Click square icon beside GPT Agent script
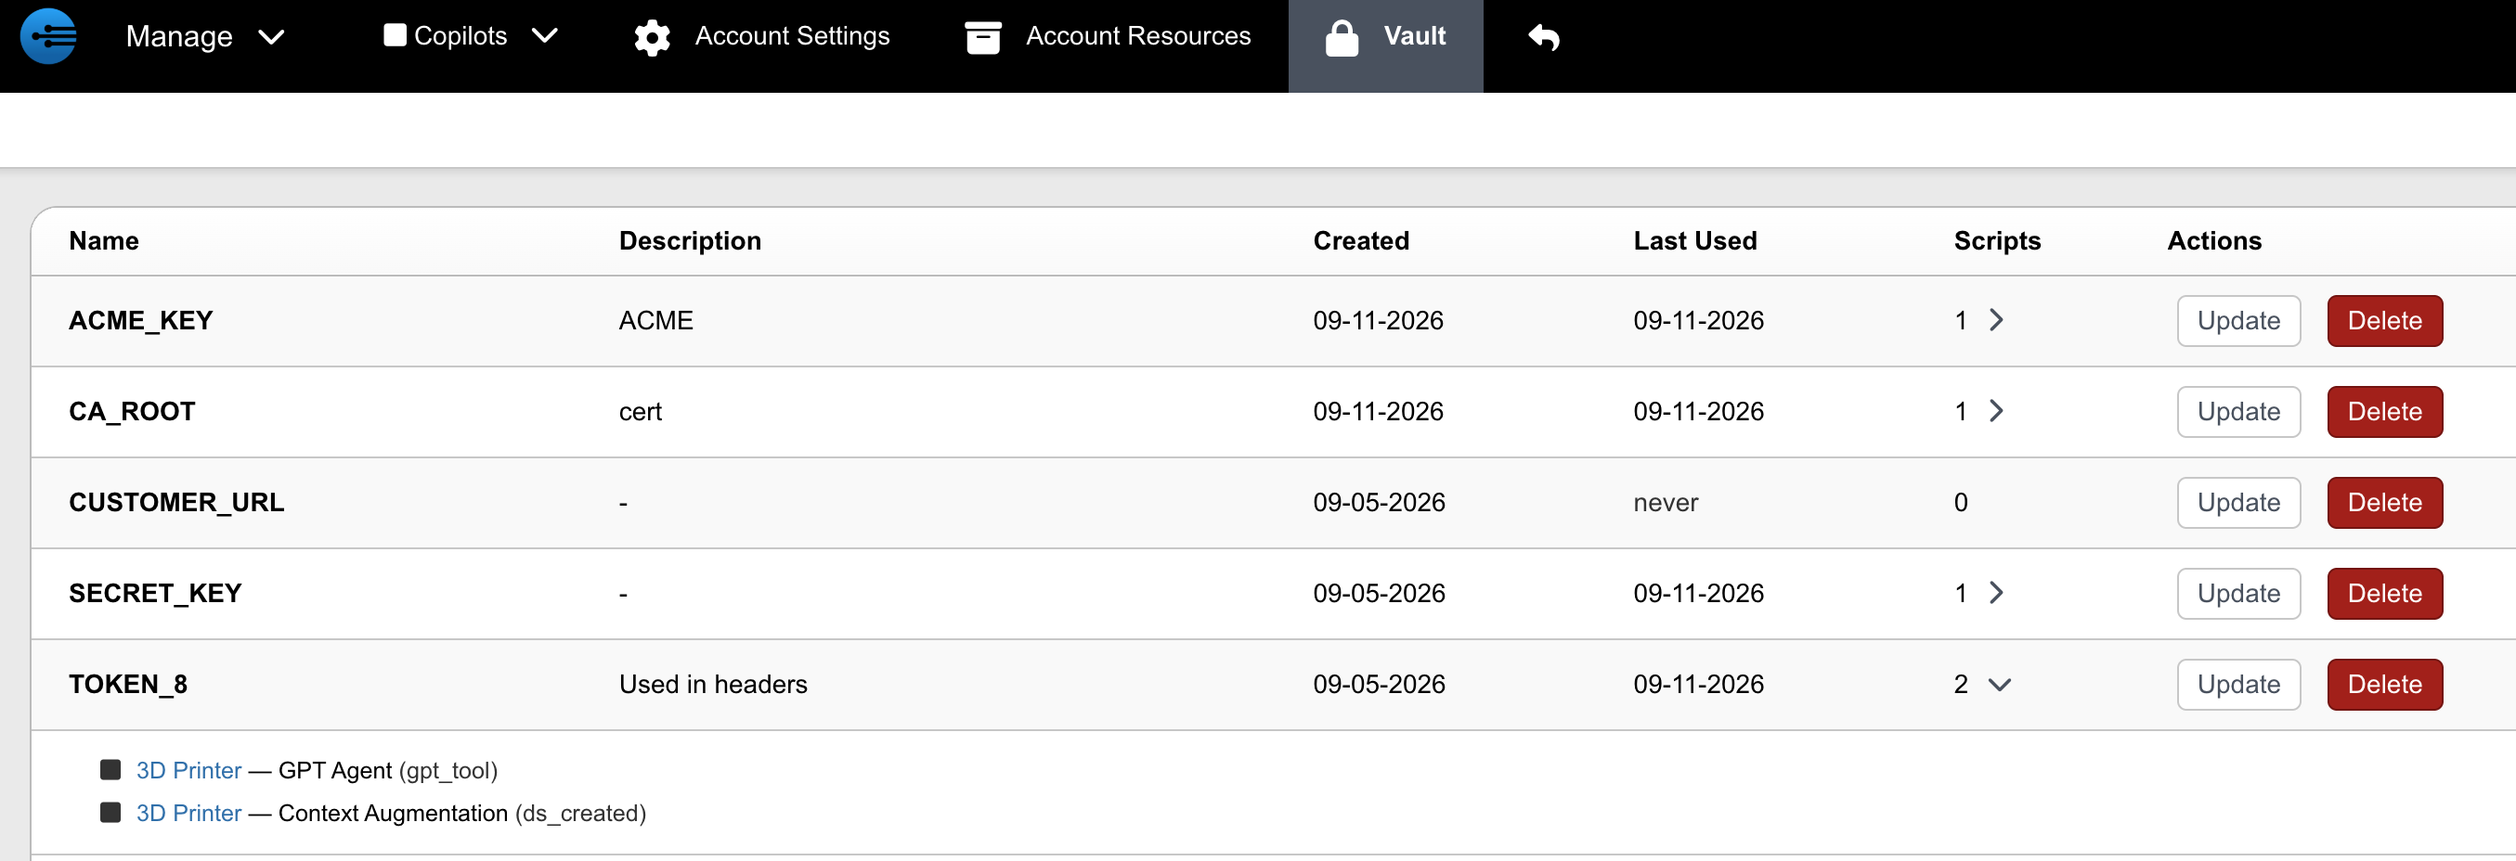The image size is (2516, 861). tap(110, 769)
